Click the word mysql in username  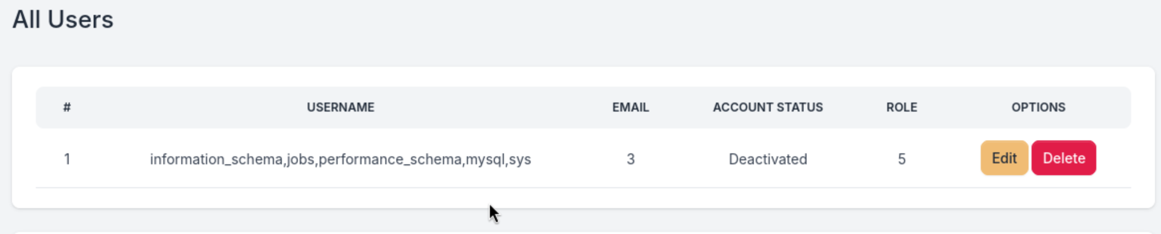pos(485,159)
